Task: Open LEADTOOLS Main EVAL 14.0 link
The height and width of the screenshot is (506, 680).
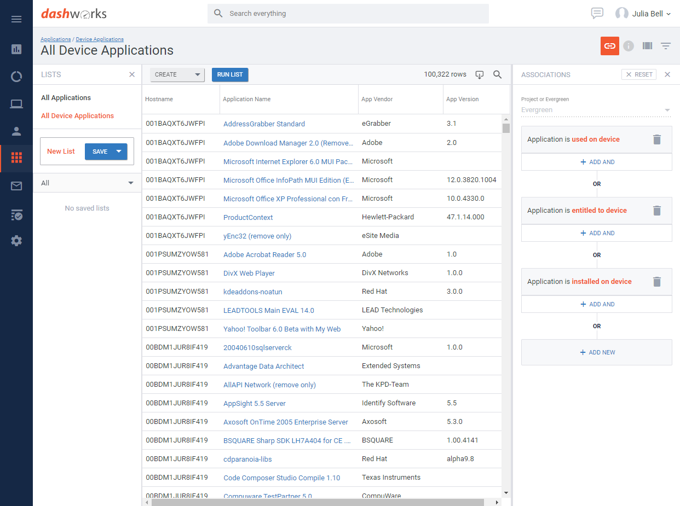Action: point(269,311)
